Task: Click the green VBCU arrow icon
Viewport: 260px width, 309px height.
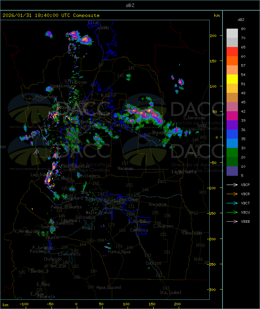Action: point(232,212)
